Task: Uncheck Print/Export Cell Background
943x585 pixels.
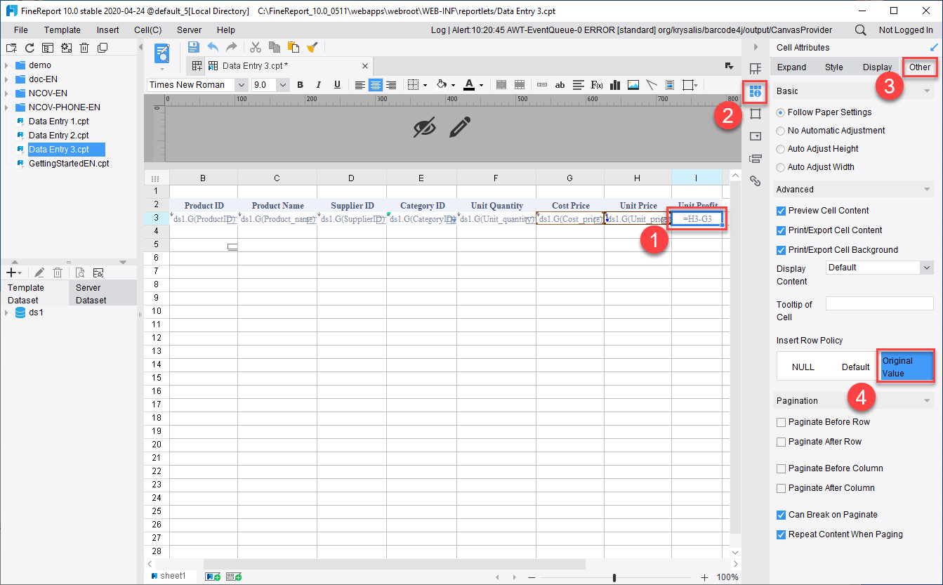Action: [x=780, y=249]
